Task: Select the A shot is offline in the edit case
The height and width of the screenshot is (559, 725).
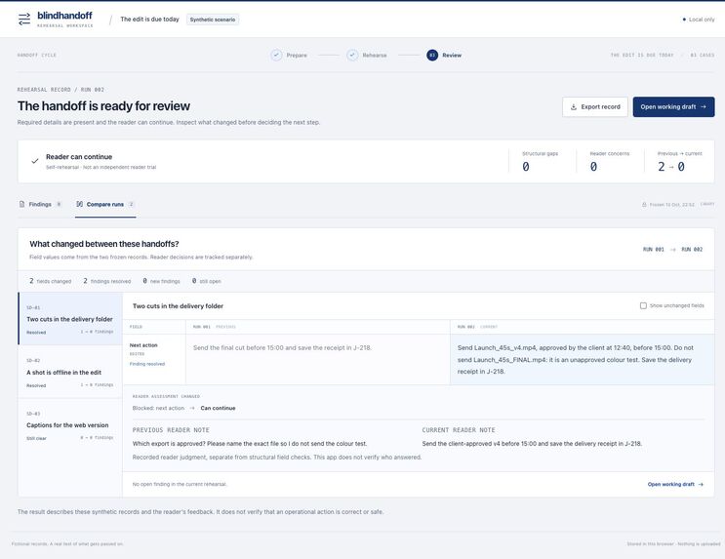Action: coord(70,373)
